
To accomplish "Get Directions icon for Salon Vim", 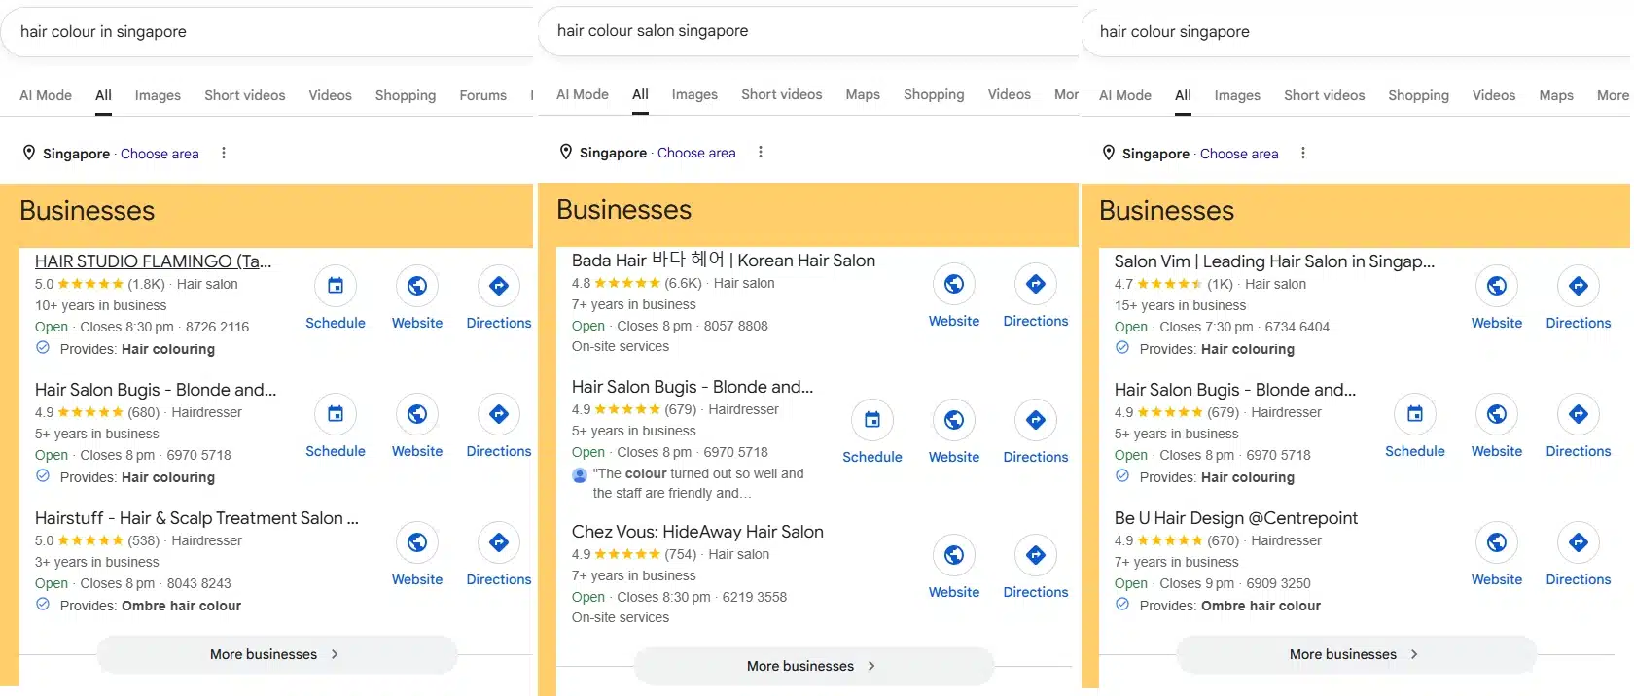I will [1579, 286].
